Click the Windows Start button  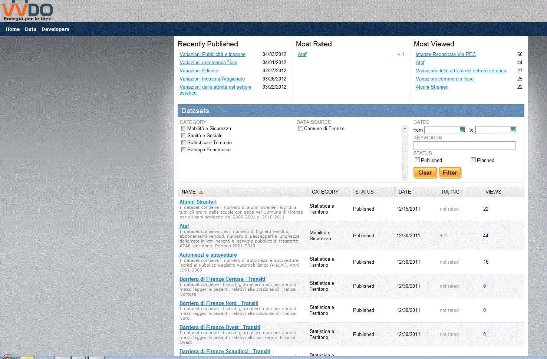(x=7, y=357)
